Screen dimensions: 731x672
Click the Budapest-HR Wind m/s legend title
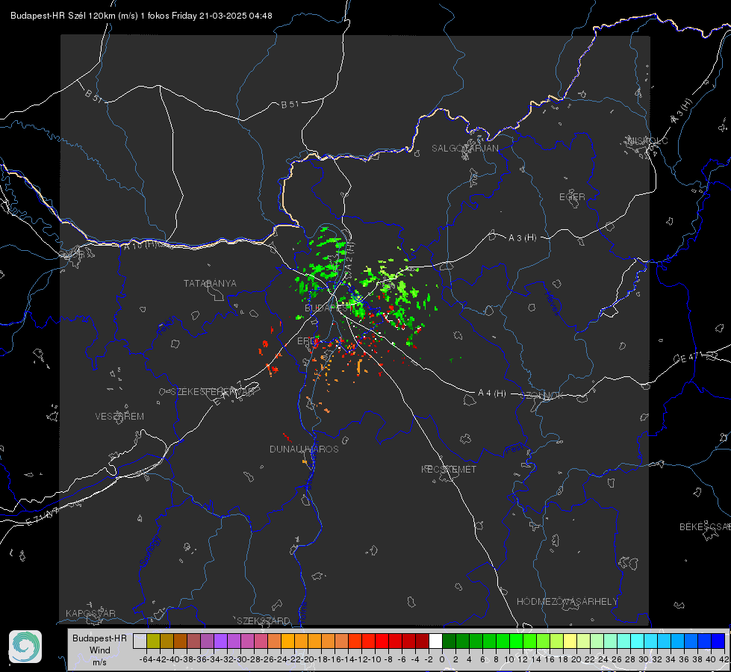pos(100,650)
